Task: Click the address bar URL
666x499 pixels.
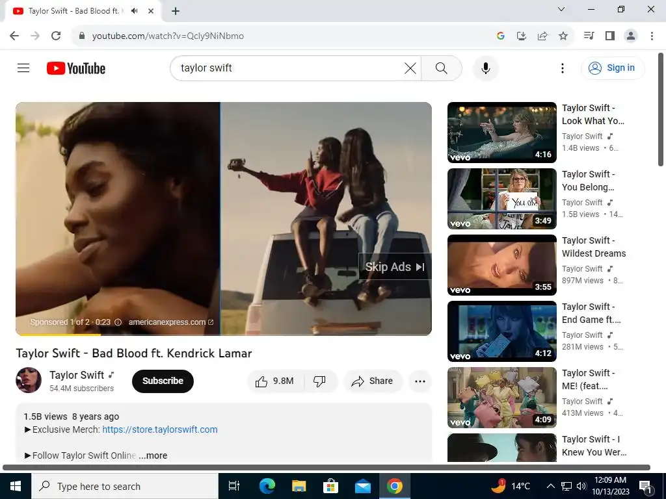Action: pos(168,36)
